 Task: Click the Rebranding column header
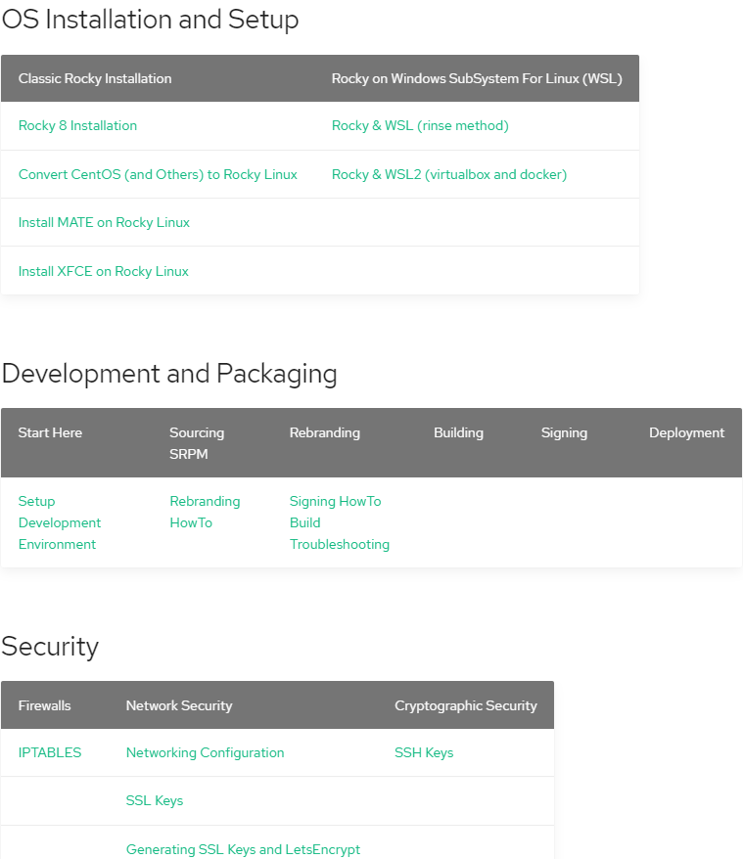[325, 432]
